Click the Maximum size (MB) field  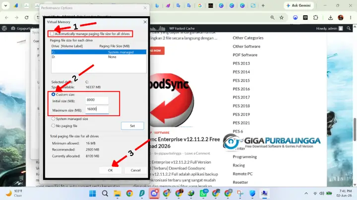pos(97,109)
